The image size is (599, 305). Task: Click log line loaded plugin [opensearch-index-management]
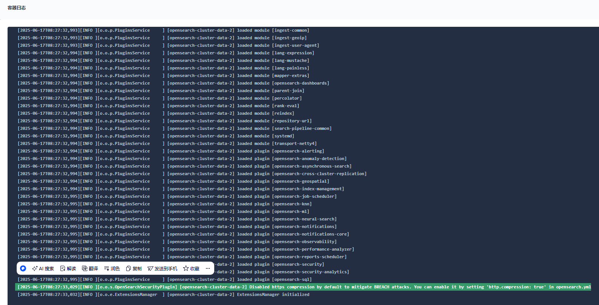tap(181, 189)
